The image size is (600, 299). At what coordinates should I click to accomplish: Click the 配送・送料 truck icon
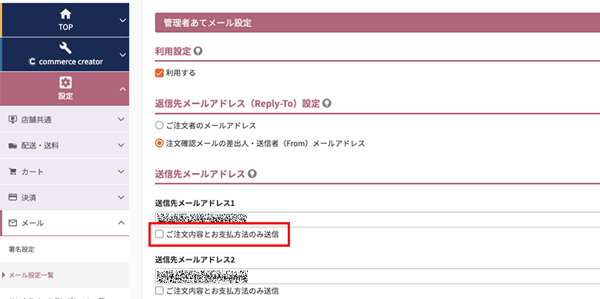pos(12,146)
